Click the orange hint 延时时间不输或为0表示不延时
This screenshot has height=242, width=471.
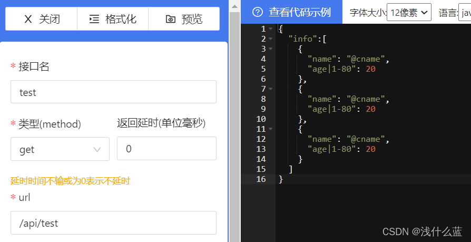tap(70, 181)
